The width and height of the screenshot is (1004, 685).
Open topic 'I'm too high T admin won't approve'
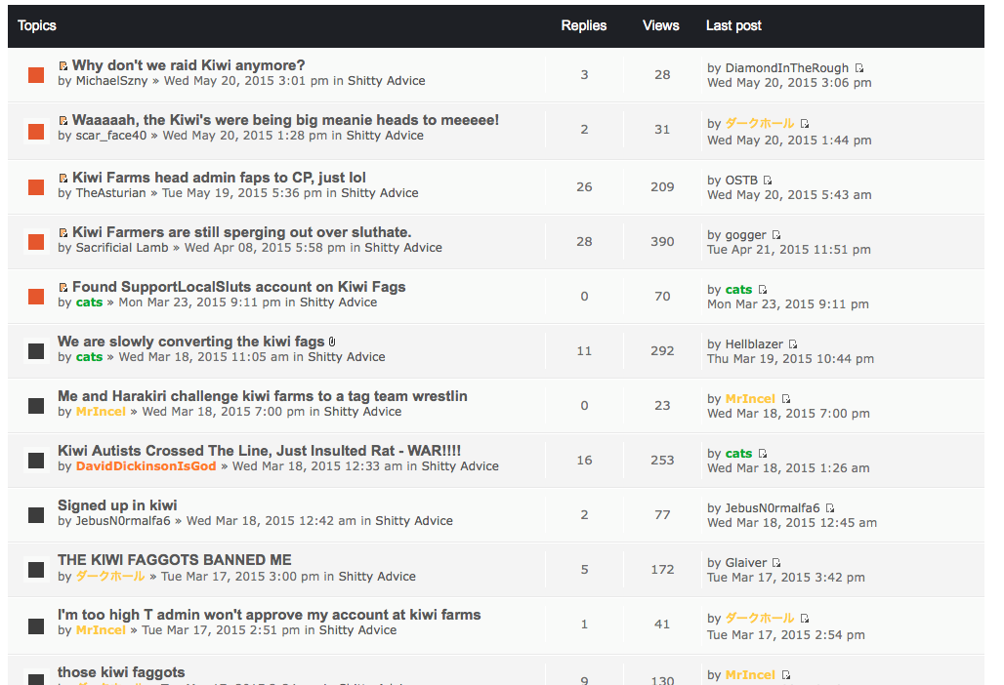pos(269,615)
